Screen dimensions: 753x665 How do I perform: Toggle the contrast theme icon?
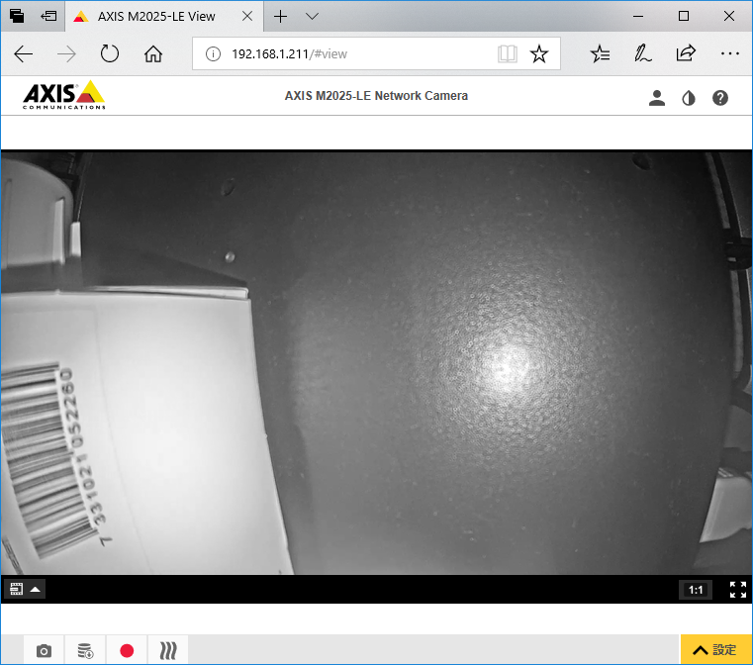tap(689, 98)
